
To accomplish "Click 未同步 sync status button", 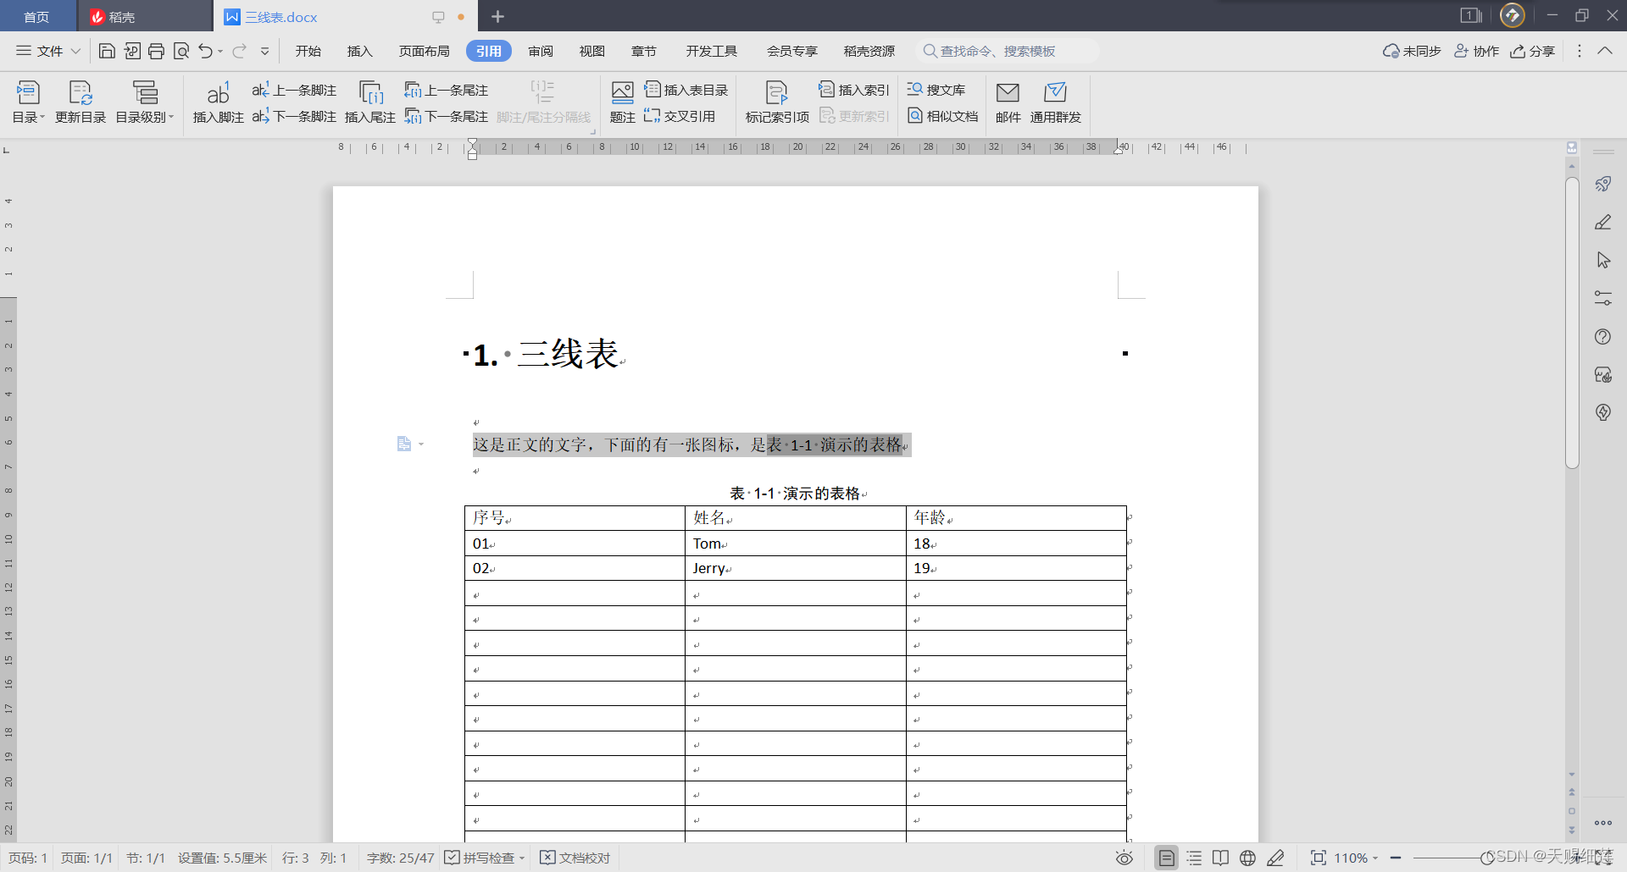I will pyautogui.click(x=1412, y=51).
